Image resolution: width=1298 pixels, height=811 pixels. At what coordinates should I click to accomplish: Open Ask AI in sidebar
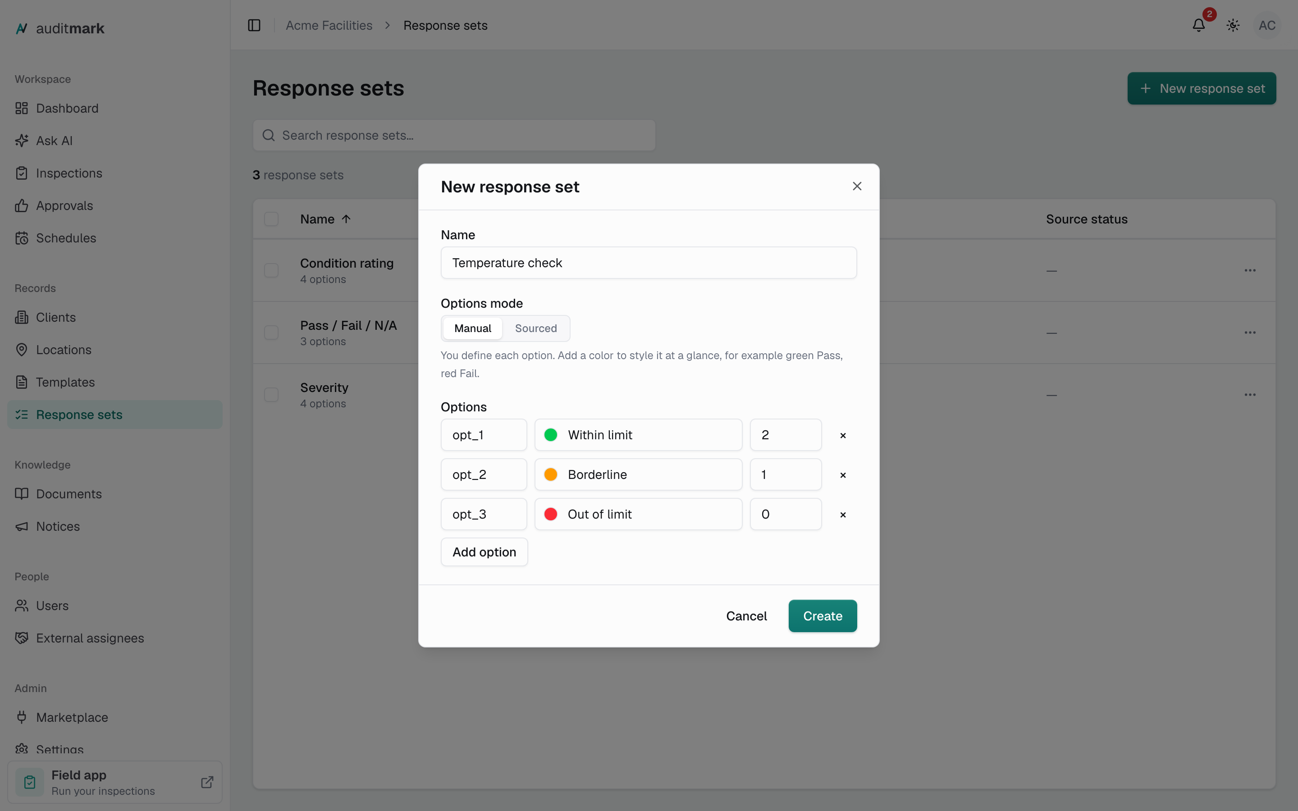pyautogui.click(x=115, y=141)
